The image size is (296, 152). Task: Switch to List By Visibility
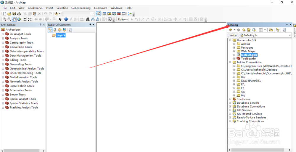pyautogui.click(x=60, y=30)
